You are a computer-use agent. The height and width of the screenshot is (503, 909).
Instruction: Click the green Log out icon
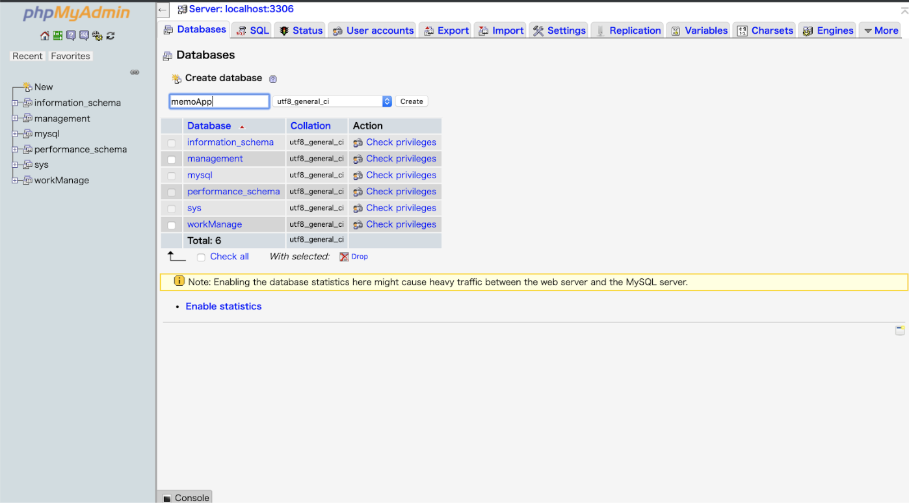[58, 36]
